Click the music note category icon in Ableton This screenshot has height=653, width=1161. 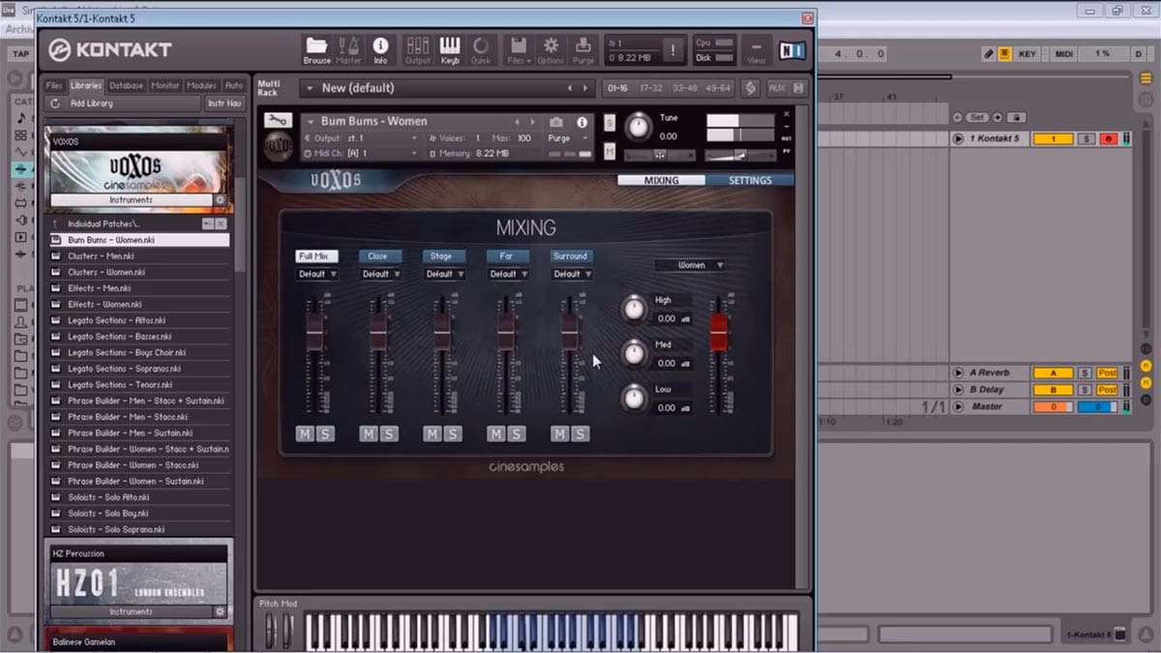(21, 118)
